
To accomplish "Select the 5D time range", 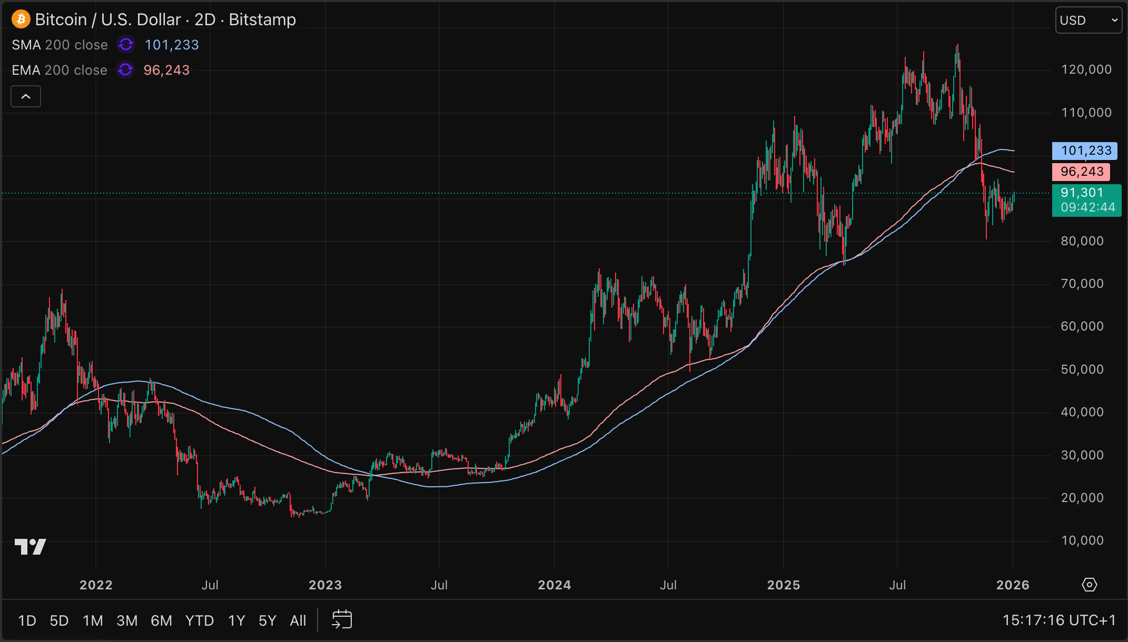I will click(x=59, y=621).
